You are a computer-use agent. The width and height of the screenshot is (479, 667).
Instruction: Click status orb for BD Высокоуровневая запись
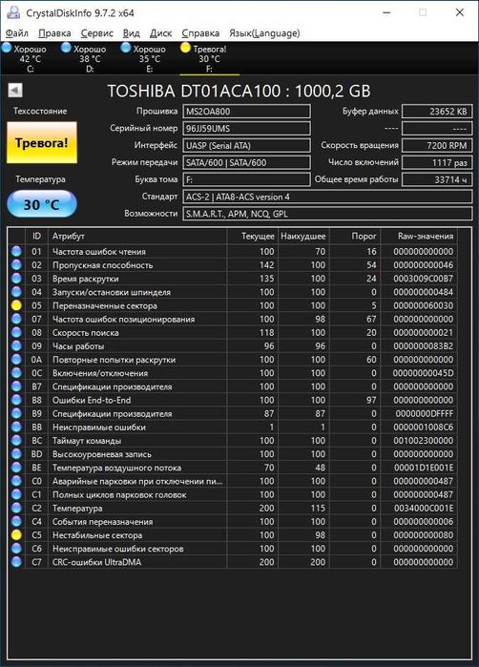point(16,454)
